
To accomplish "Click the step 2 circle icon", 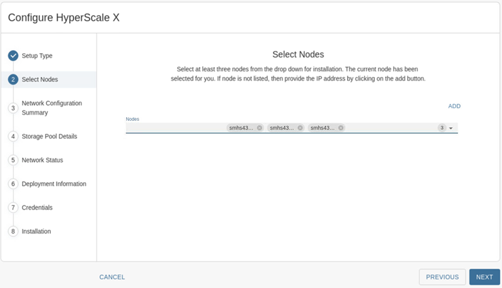I will coord(13,80).
